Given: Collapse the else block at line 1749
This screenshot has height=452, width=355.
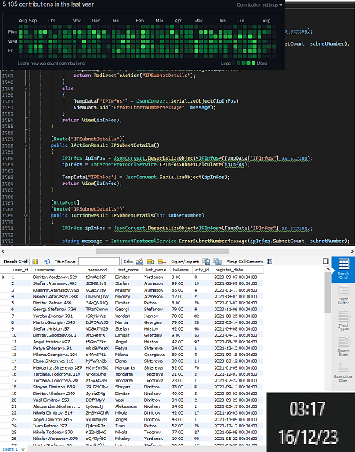Looking at the screenshot, I should (x=25, y=88).
